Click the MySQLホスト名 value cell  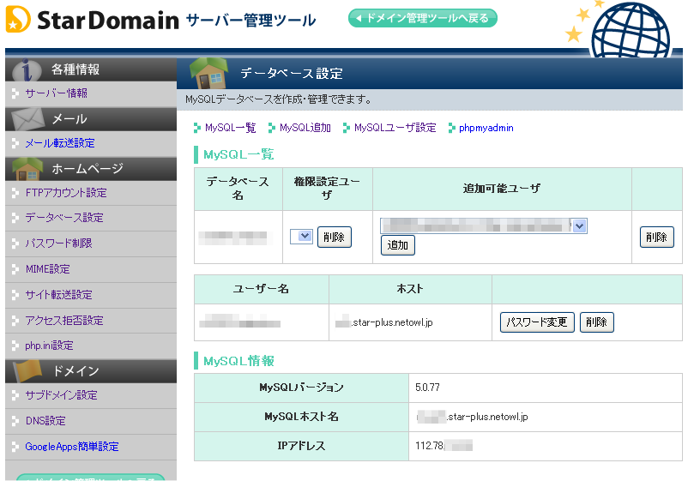click(546, 417)
